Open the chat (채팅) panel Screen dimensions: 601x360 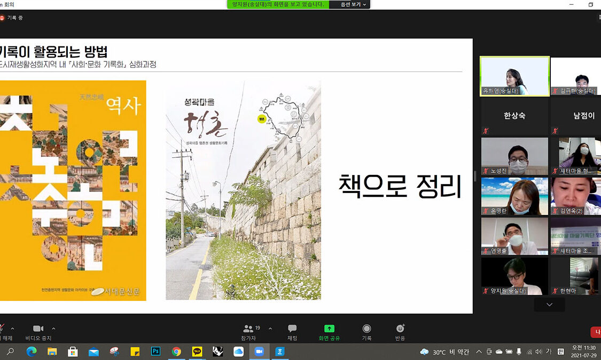pos(292,331)
